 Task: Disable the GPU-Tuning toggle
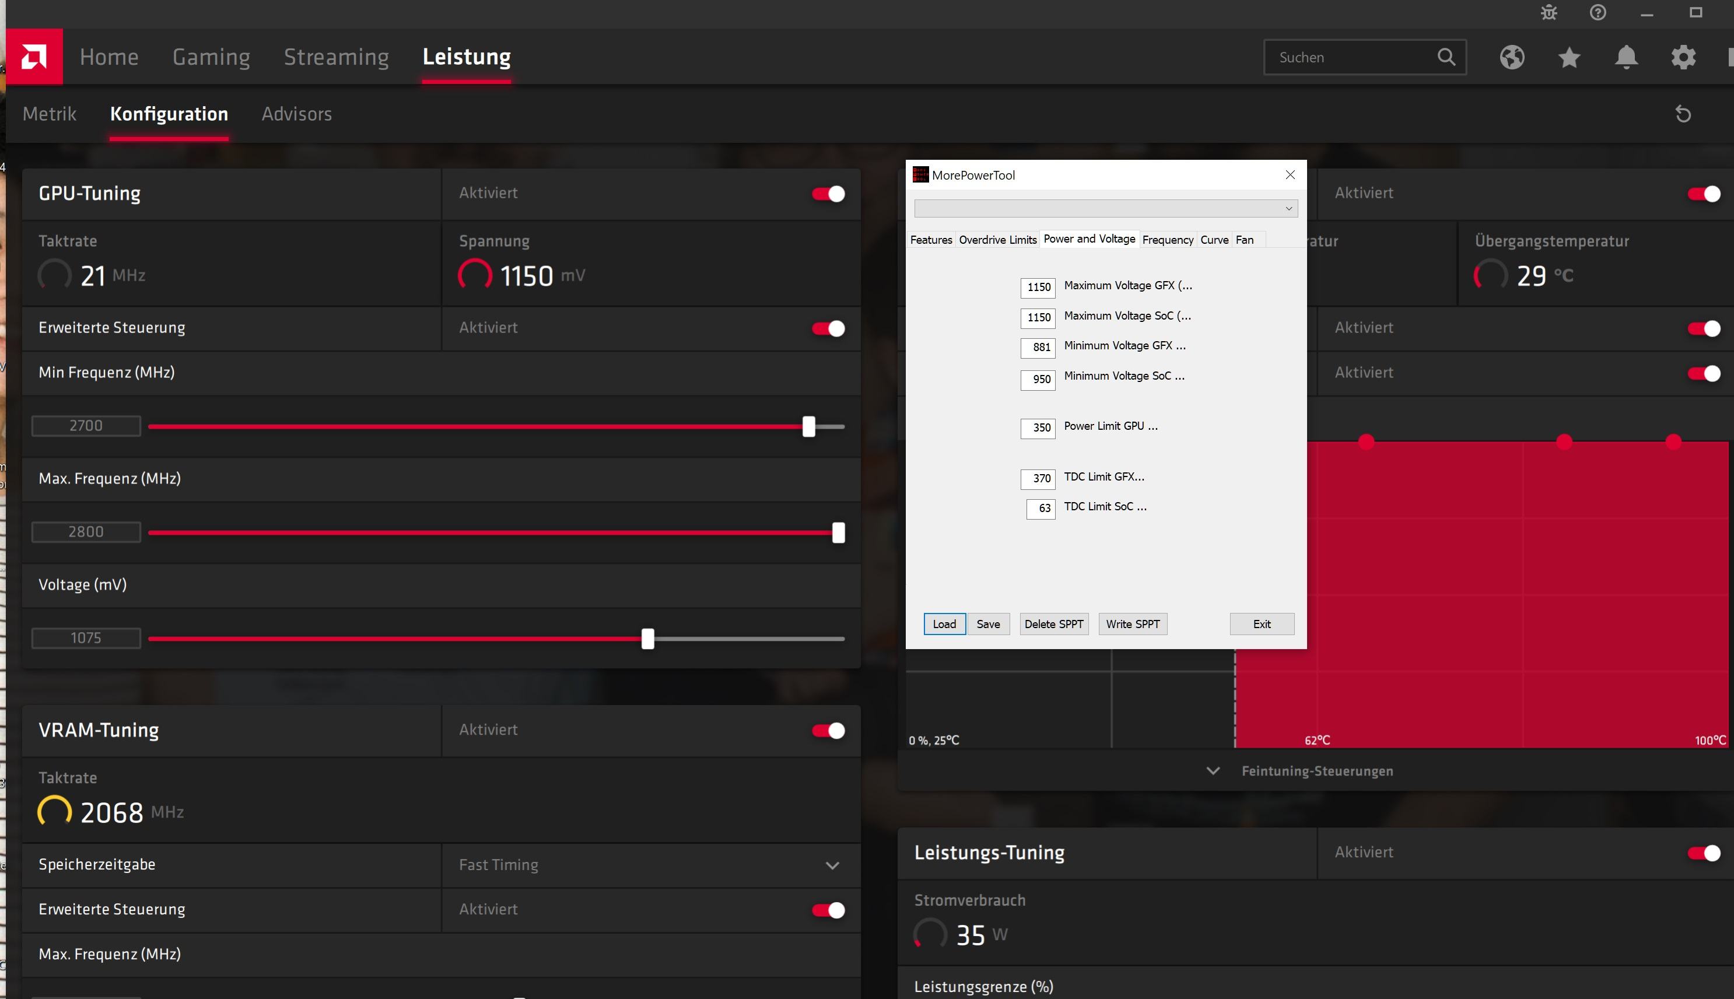[828, 194]
